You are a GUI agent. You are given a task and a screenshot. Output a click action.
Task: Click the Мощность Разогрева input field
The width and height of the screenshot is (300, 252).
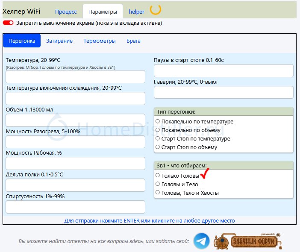pos(75,142)
